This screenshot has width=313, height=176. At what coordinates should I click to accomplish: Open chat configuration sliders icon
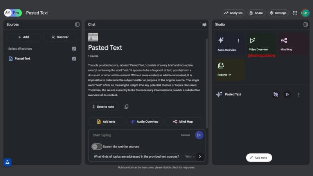[x=204, y=24]
